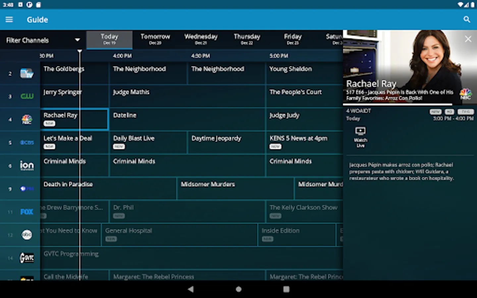Open Dateline listing
Image resolution: width=477 pixels, height=298 pixels.
point(187,119)
